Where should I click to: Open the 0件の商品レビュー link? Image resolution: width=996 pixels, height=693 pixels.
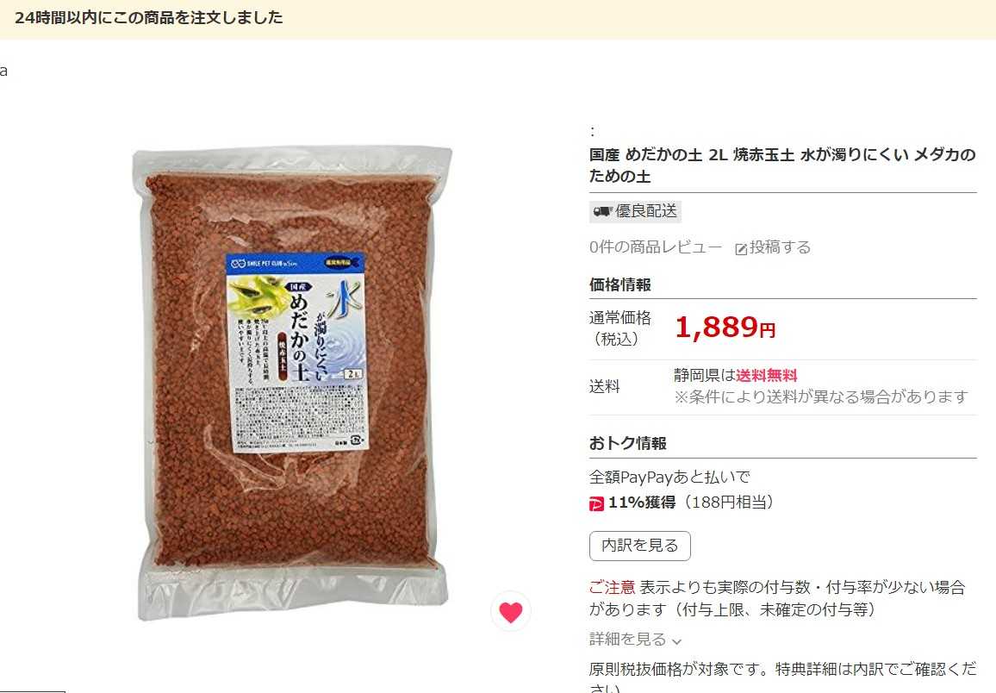[x=656, y=247]
